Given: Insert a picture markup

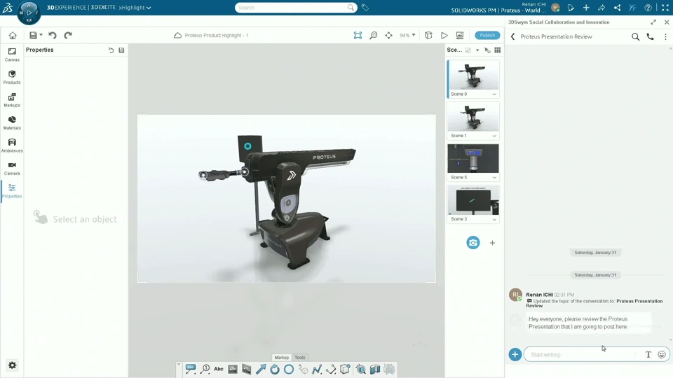Looking at the screenshot, I should tap(233, 369).
